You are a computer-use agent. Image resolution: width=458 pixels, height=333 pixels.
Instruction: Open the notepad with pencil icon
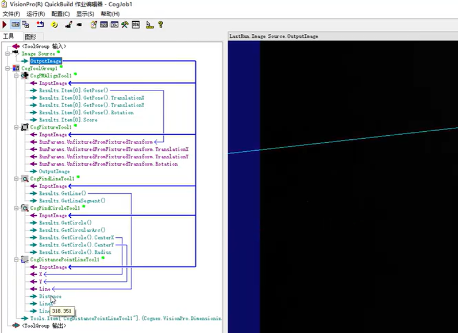tap(94, 25)
